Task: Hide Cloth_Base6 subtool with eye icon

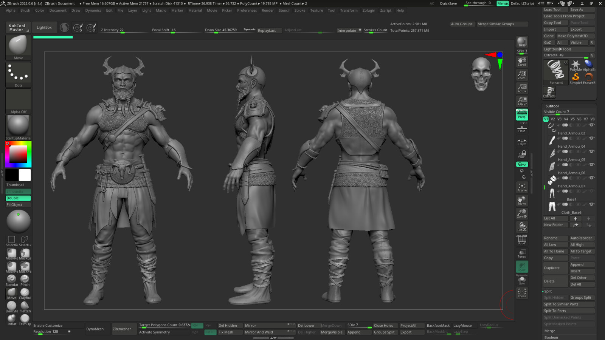Action: 592,204
